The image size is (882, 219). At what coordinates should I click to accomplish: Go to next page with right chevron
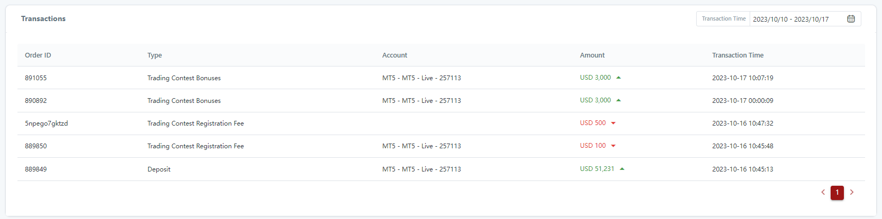click(x=852, y=193)
